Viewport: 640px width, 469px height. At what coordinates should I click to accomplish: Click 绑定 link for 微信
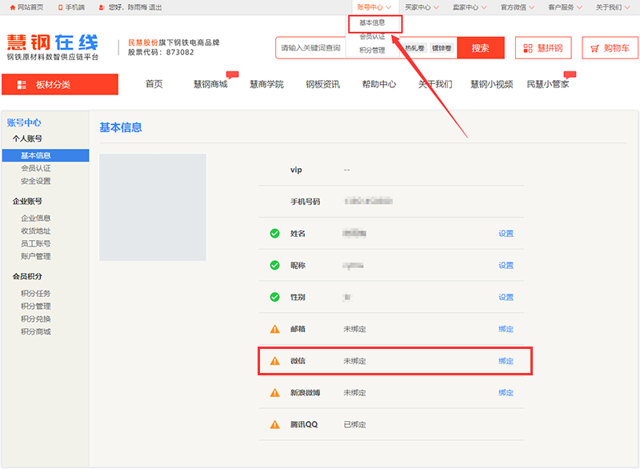click(x=506, y=361)
